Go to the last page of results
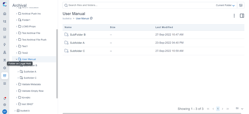This screenshot has width=249, height=114. coord(228,109)
